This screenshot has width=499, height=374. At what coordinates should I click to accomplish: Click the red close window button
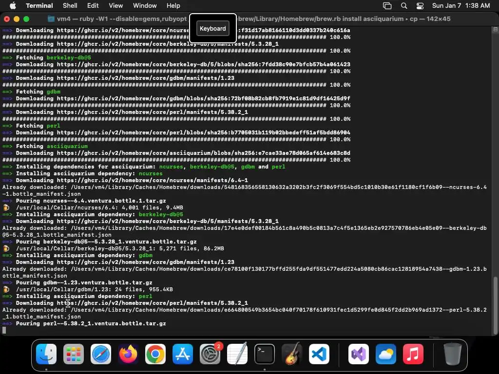[x=7, y=19]
